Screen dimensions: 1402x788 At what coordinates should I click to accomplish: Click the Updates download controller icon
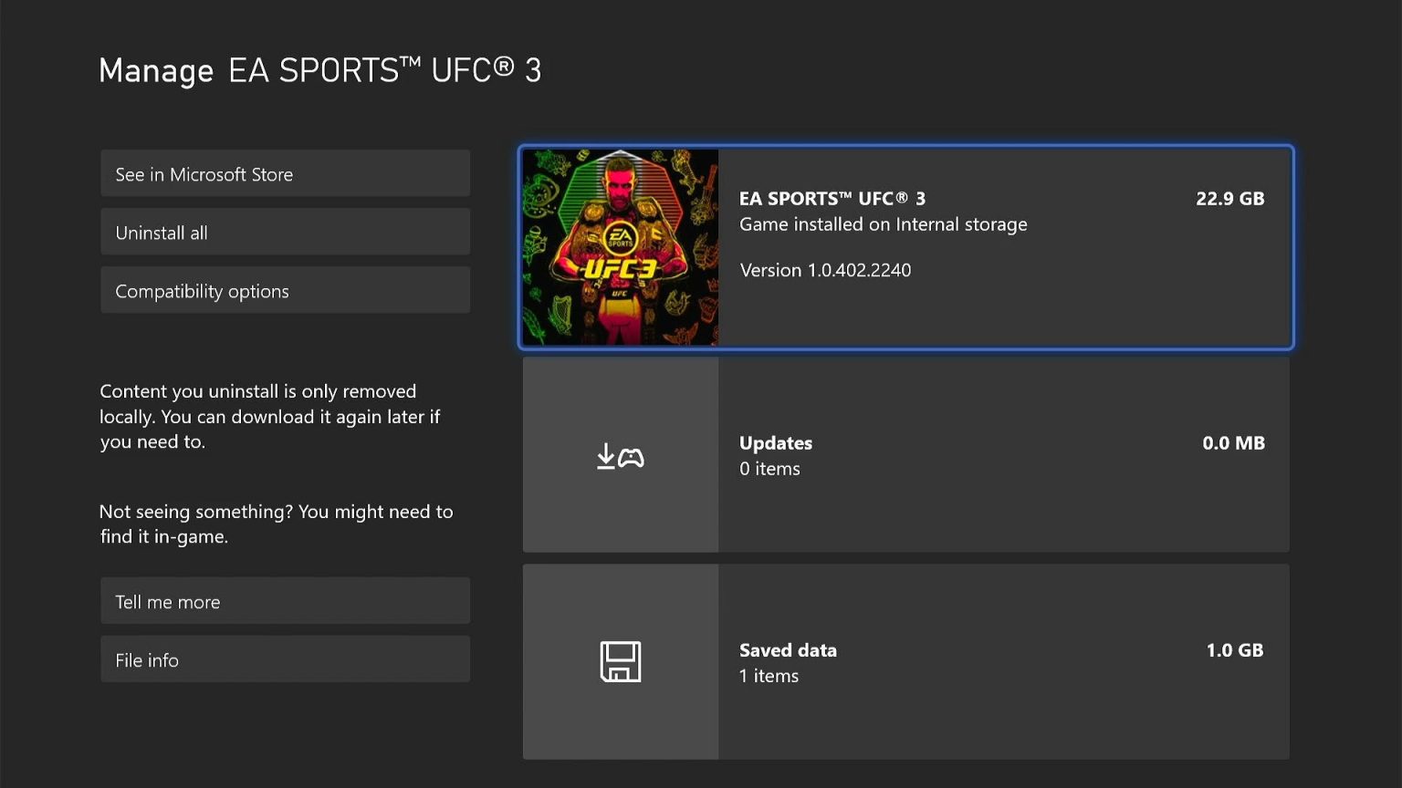coord(621,455)
